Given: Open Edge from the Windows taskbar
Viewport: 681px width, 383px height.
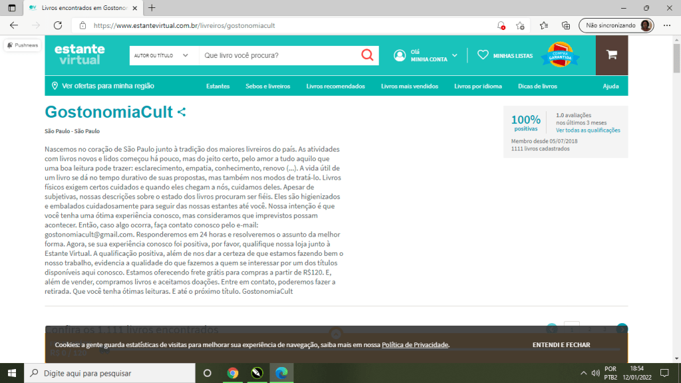Looking at the screenshot, I should pos(281,373).
